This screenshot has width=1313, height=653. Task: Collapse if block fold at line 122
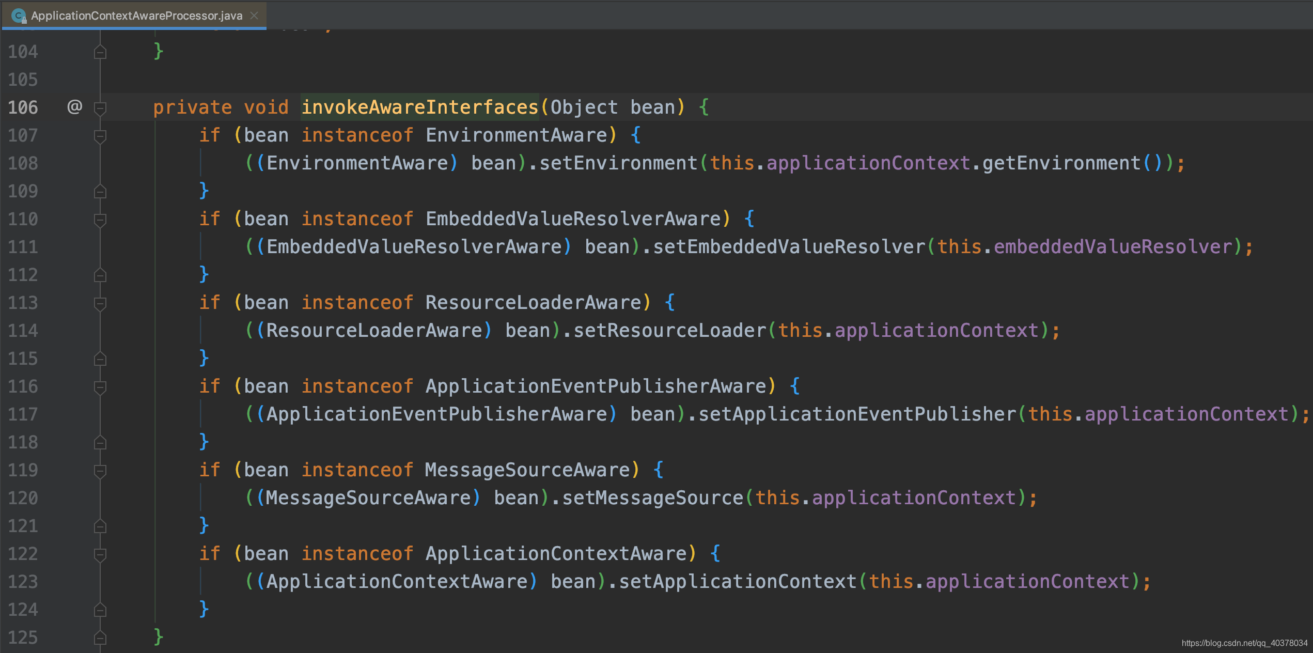coord(100,554)
